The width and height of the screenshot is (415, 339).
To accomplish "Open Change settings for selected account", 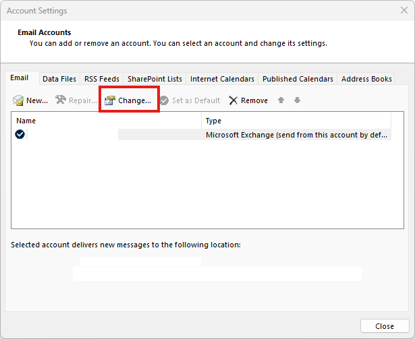I will pos(128,100).
